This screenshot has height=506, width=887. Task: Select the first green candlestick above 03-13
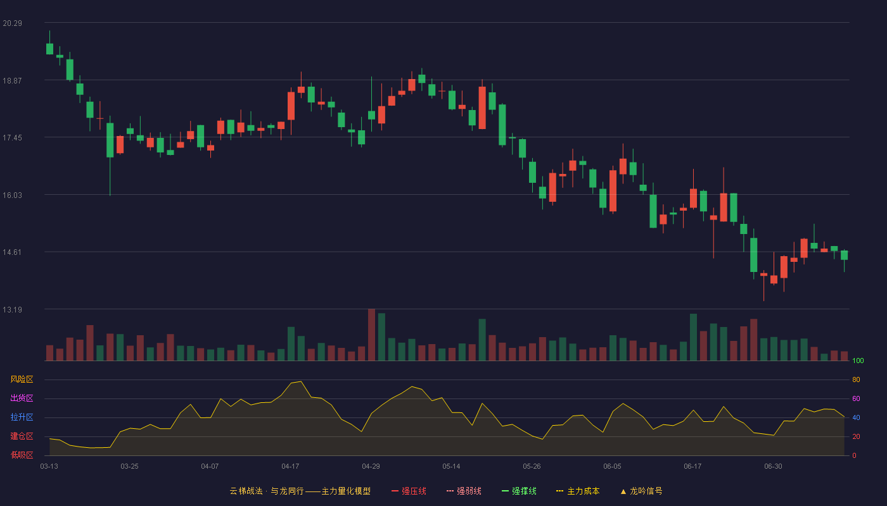(49, 49)
